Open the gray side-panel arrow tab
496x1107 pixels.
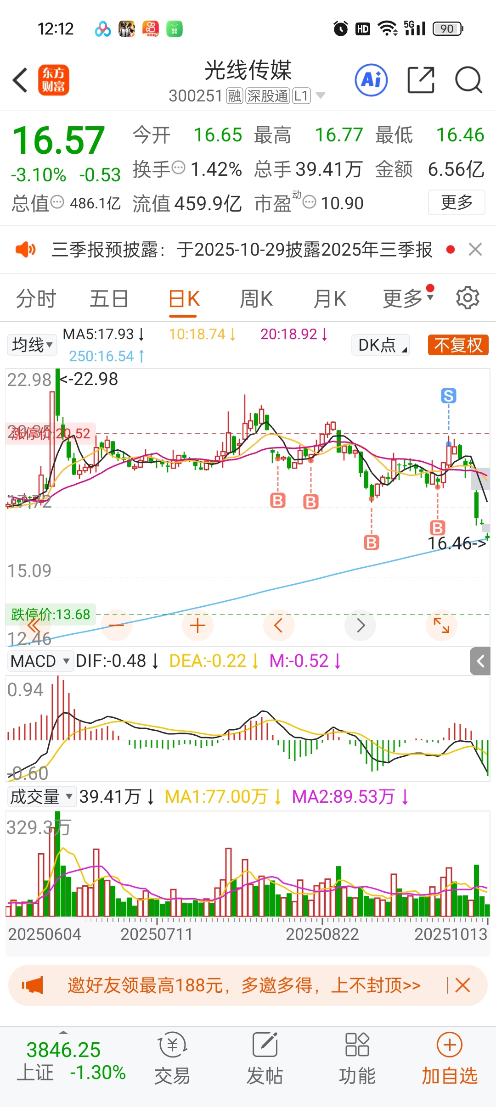(480, 661)
